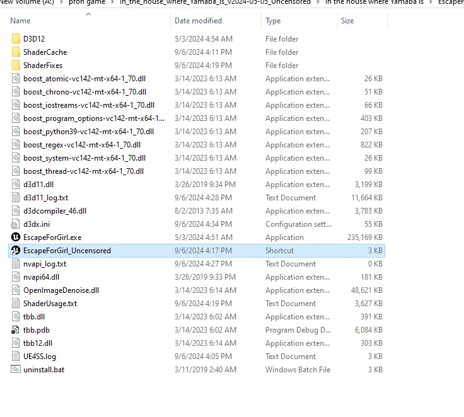Click the OpenImageDenoise.dll file icon
This screenshot has height=417, width=464.
pyautogui.click(x=16, y=290)
